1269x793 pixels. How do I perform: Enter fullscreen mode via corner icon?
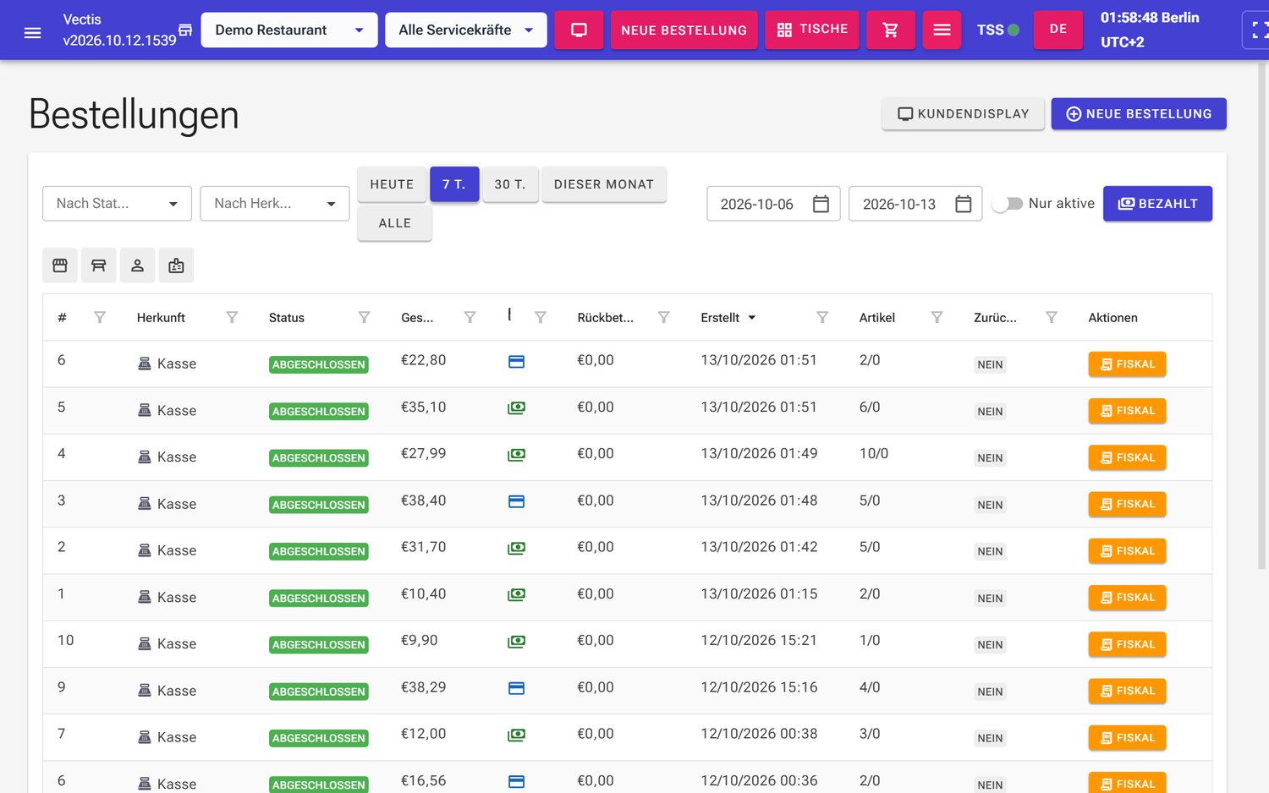point(1259,30)
